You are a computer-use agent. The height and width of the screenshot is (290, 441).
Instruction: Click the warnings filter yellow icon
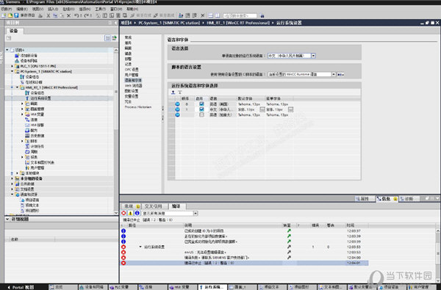[131, 213]
